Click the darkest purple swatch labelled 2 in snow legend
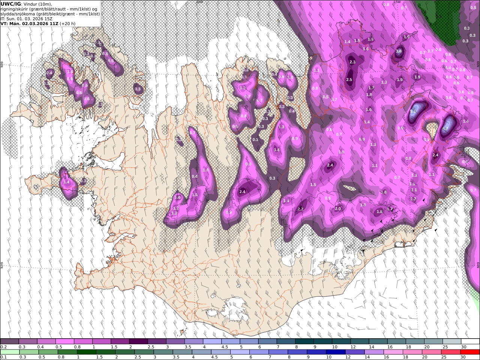The image size is (480, 360). click(x=138, y=342)
